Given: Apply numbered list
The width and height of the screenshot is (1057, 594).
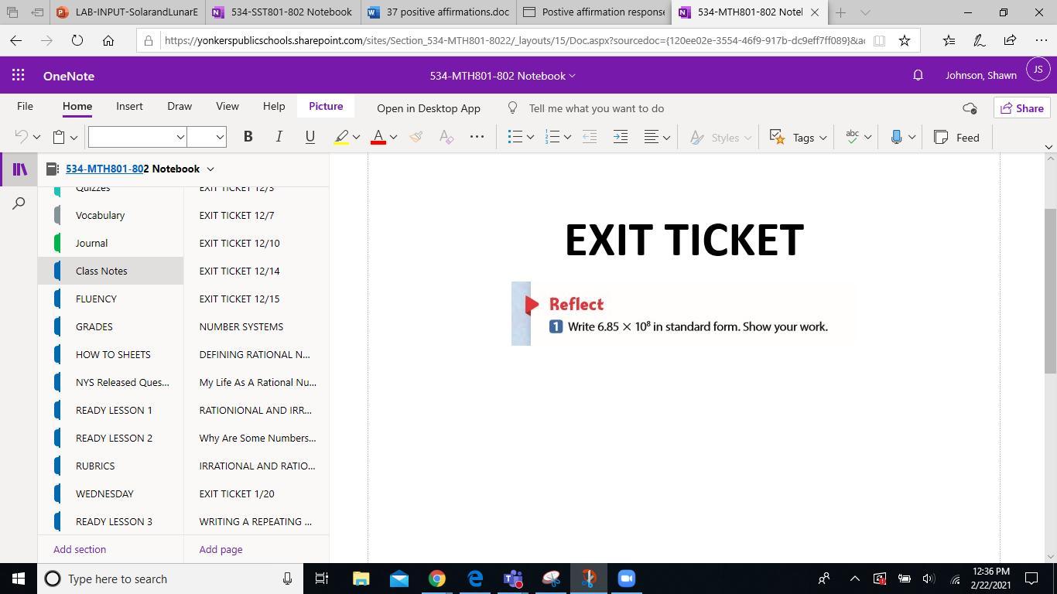Looking at the screenshot, I should [552, 137].
